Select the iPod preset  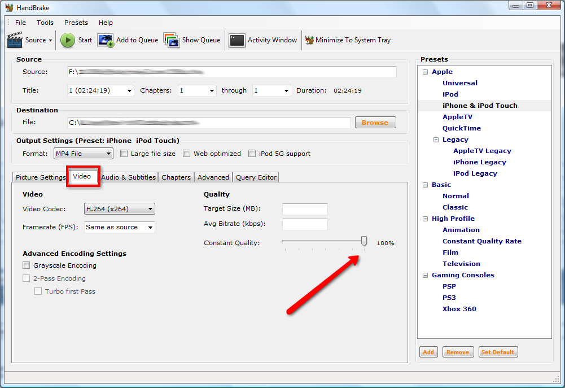click(450, 94)
